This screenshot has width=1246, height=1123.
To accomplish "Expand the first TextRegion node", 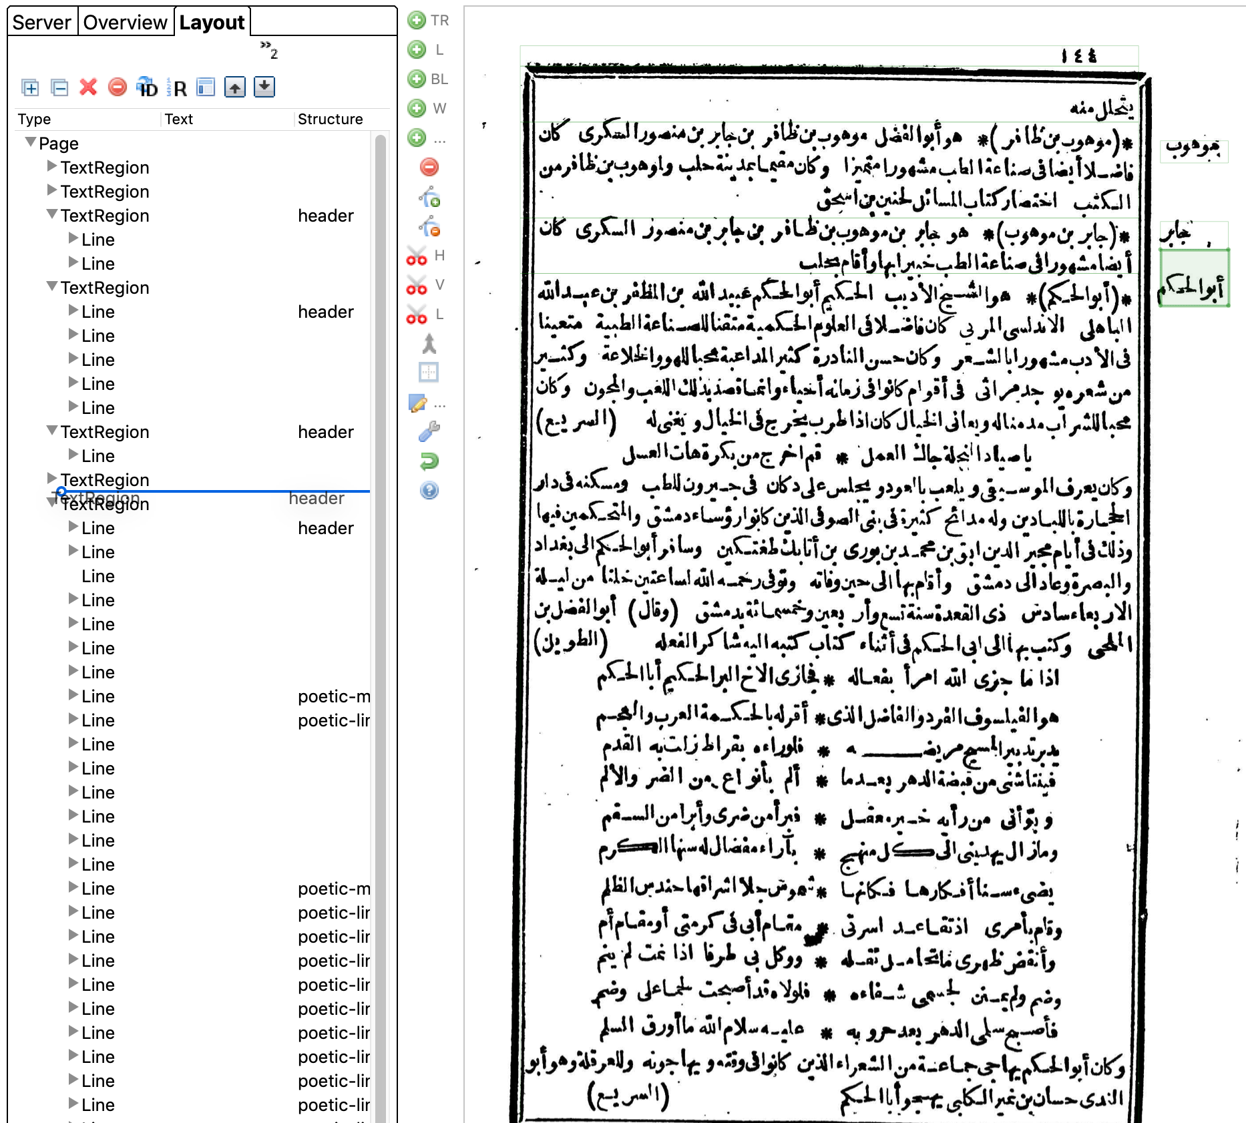I will click(x=51, y=168).
